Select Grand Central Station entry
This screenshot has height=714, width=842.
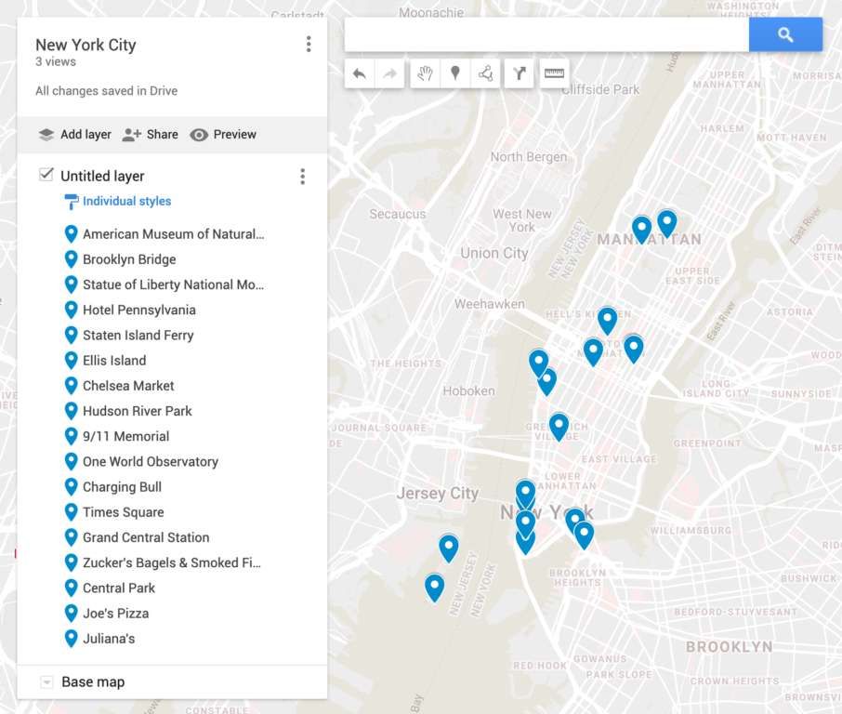tap(146, 537)
